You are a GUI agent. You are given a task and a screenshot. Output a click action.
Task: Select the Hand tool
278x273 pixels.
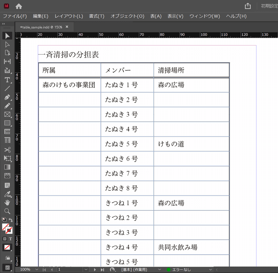[7, 202]
